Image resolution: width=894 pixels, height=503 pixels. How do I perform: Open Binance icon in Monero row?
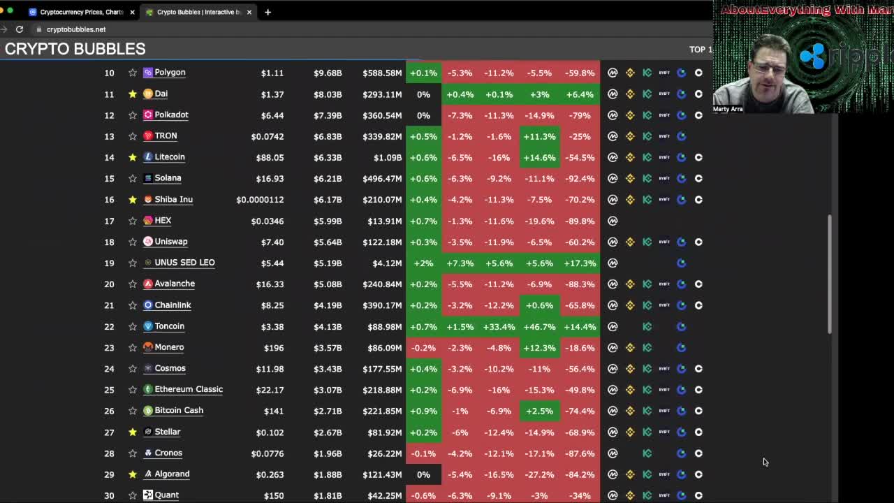(630, 348)
